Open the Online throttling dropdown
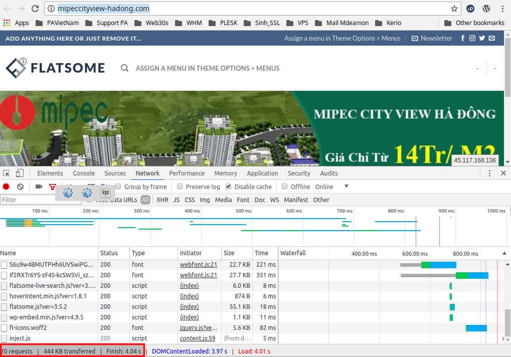Viewport: 511px width, 357px height. tap(332, 187)
